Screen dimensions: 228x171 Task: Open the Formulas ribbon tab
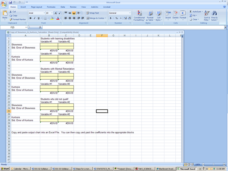coord(51,7)
